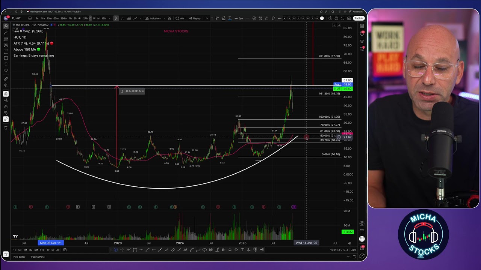
Task: Enter fullscreen mode
Action: [343, 18]
